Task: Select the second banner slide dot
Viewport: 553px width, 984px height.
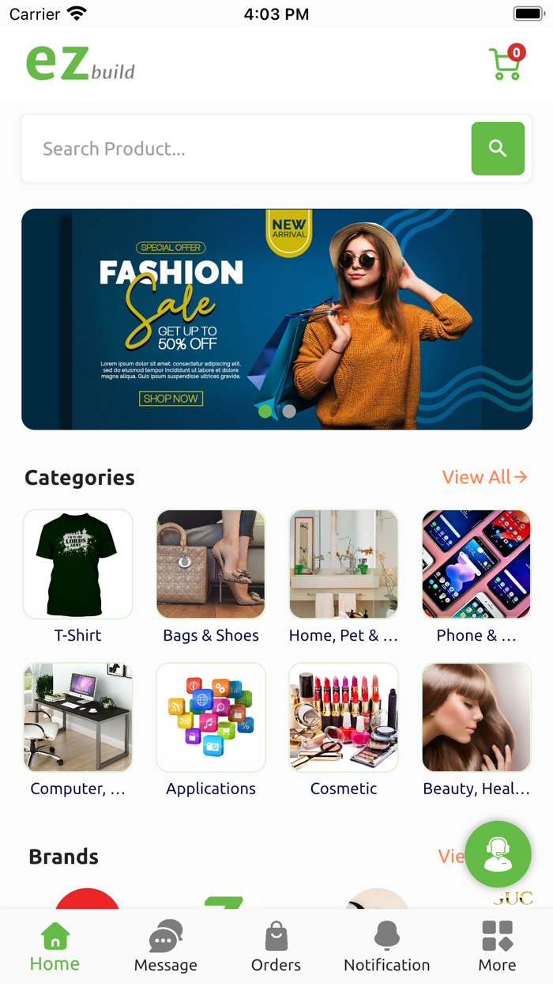Action: (x=289, y=411)
